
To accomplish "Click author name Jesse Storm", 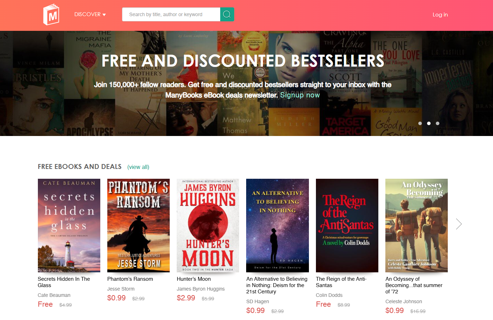I will click(x=121, y=289).
